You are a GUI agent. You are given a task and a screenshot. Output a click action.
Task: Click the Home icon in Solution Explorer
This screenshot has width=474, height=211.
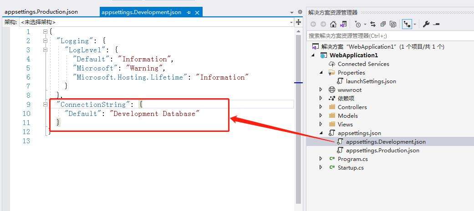333,24
